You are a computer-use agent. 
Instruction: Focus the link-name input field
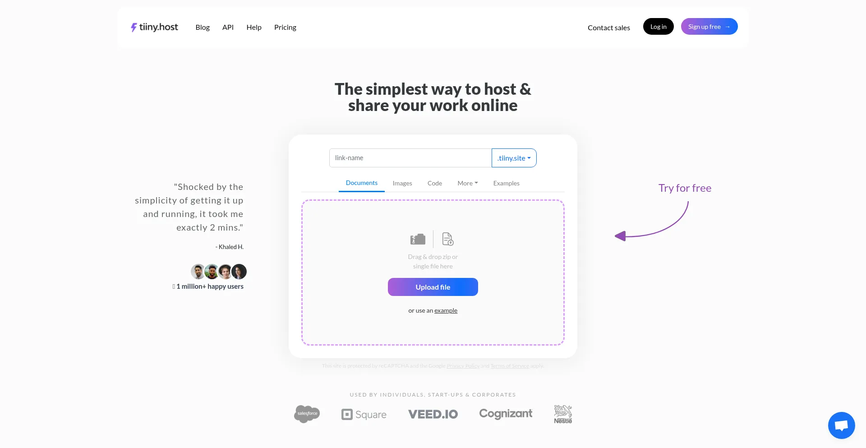point(410,158)
